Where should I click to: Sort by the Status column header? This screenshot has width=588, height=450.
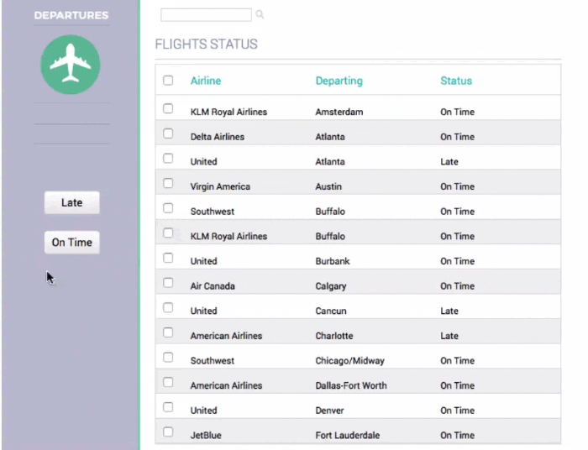(x=456, y=81)
